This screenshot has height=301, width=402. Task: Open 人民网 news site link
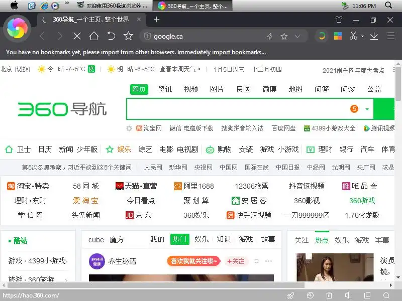point(153,168)
